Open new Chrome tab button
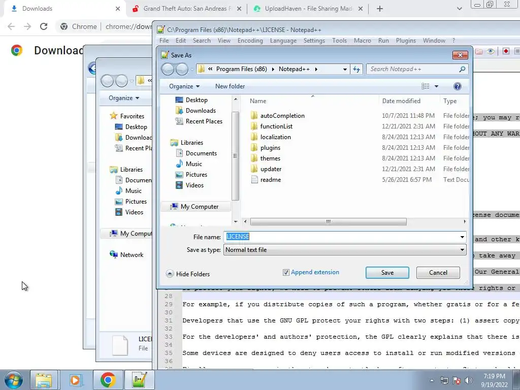The height and width of the screenshot is (390, 520). pos(380,9)
